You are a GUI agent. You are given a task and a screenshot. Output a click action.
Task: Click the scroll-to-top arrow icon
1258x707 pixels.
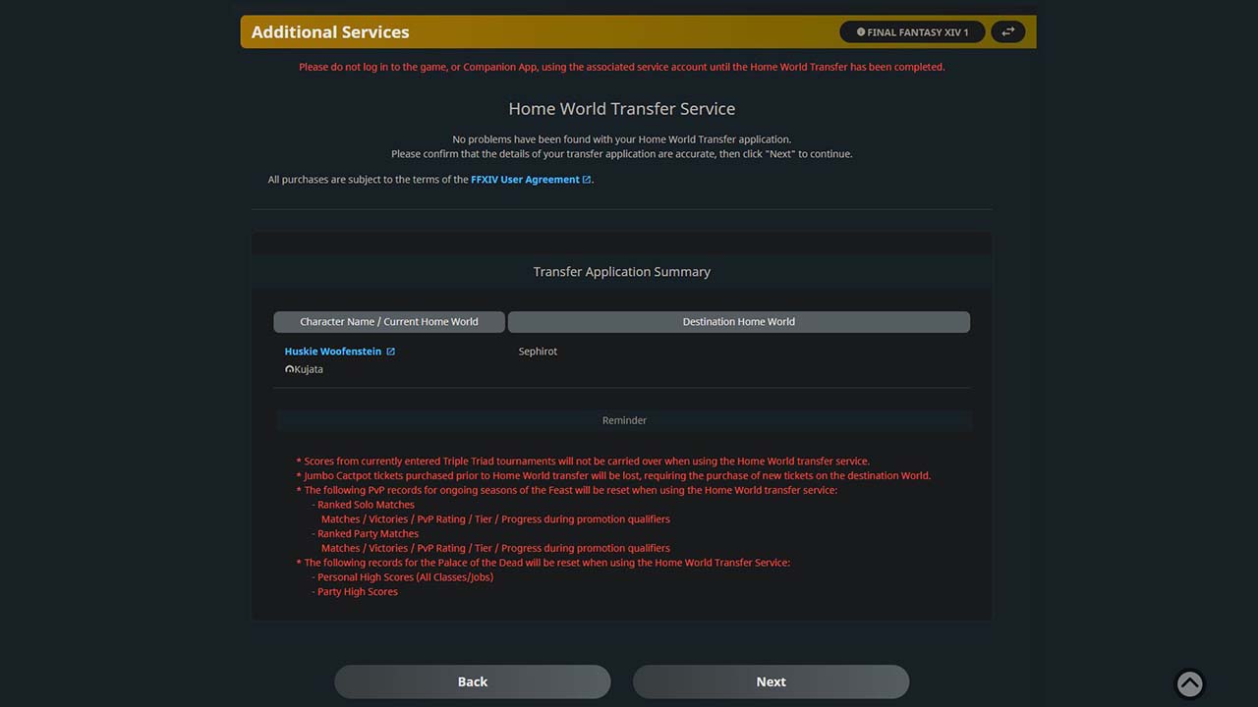click(x=1189, y=683)
